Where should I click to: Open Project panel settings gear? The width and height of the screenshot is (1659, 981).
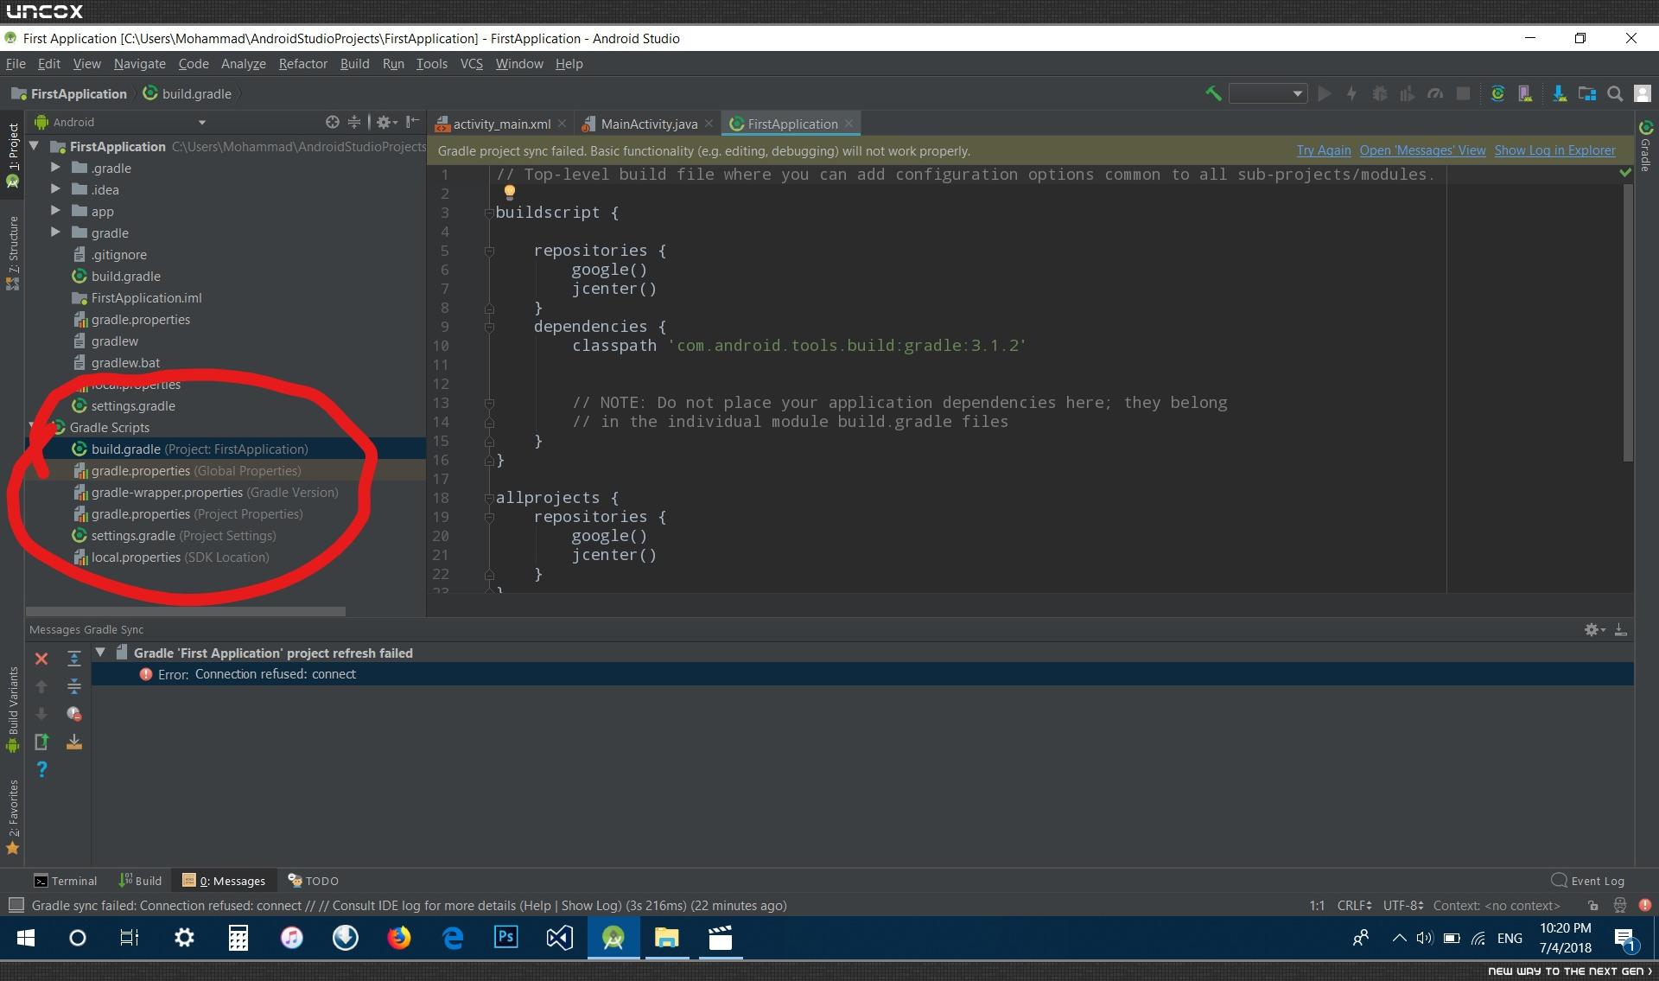pos(385,122)
